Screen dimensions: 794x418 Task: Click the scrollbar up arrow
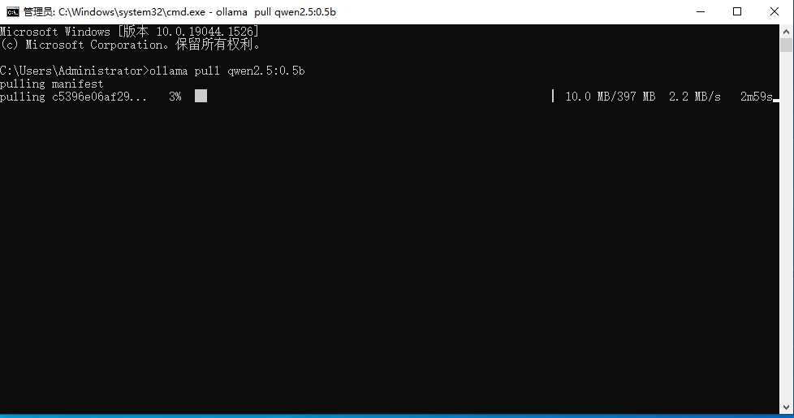786,32
